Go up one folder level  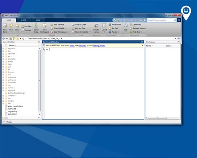point(10,38)
